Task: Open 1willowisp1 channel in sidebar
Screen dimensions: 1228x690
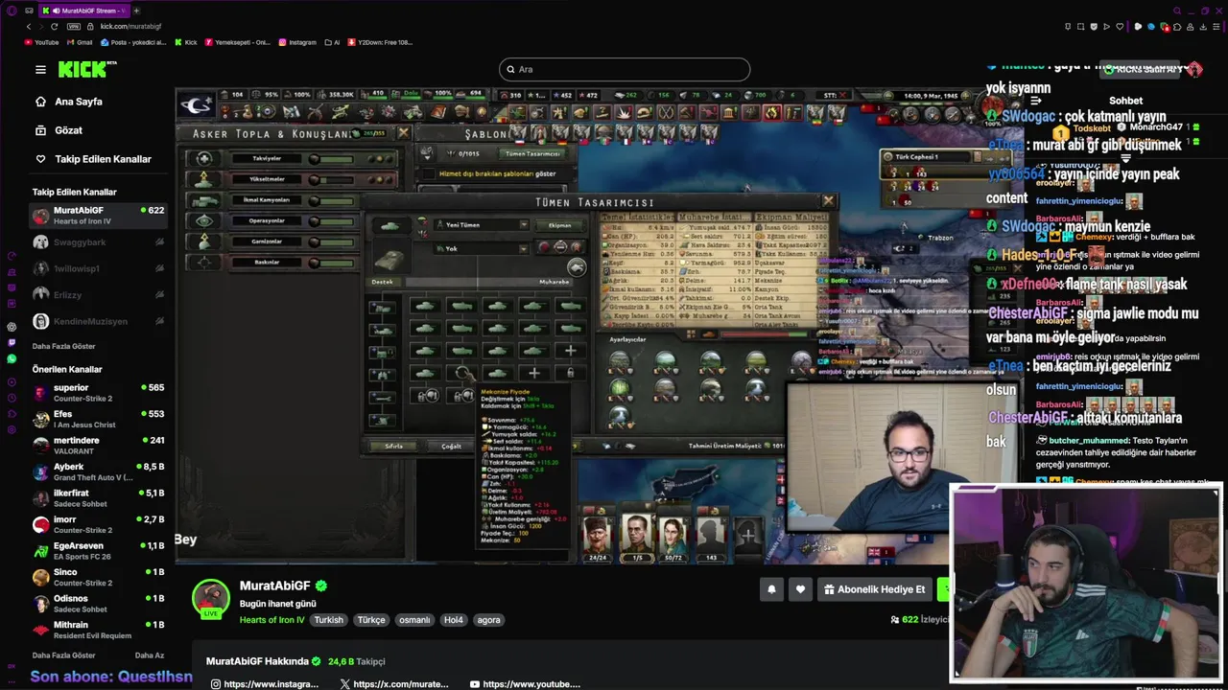Action: point(98,269)
